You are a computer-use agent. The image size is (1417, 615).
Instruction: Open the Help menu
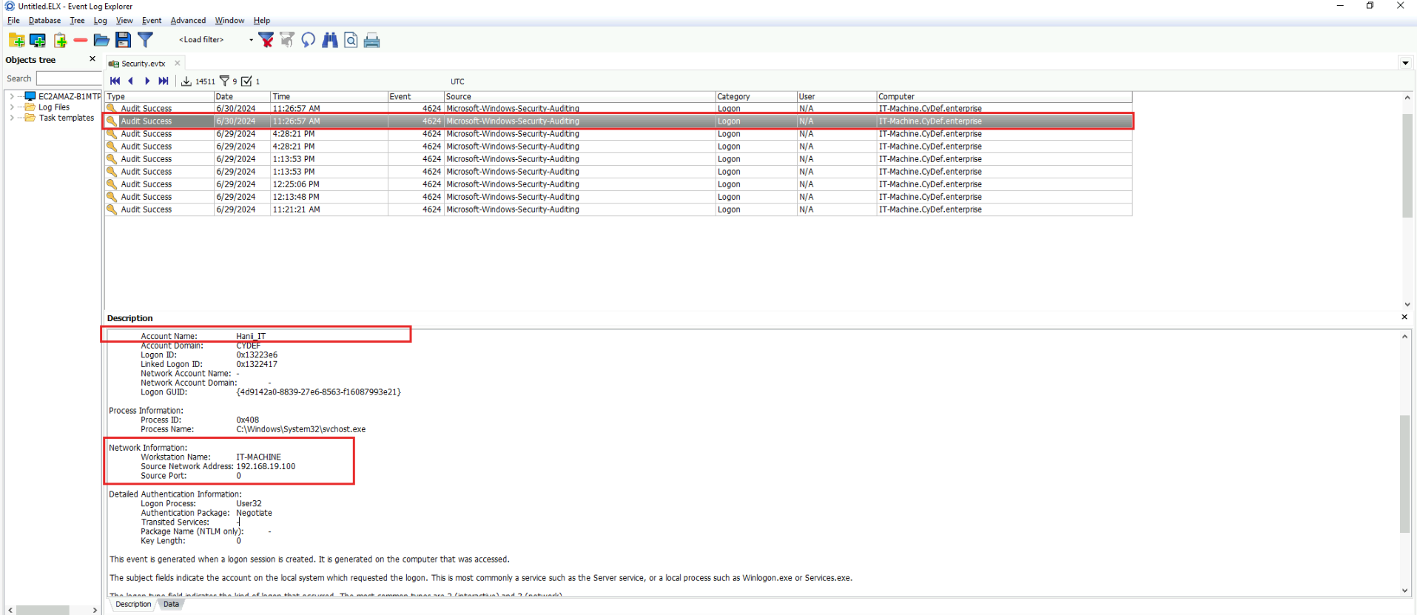(262, 21)
